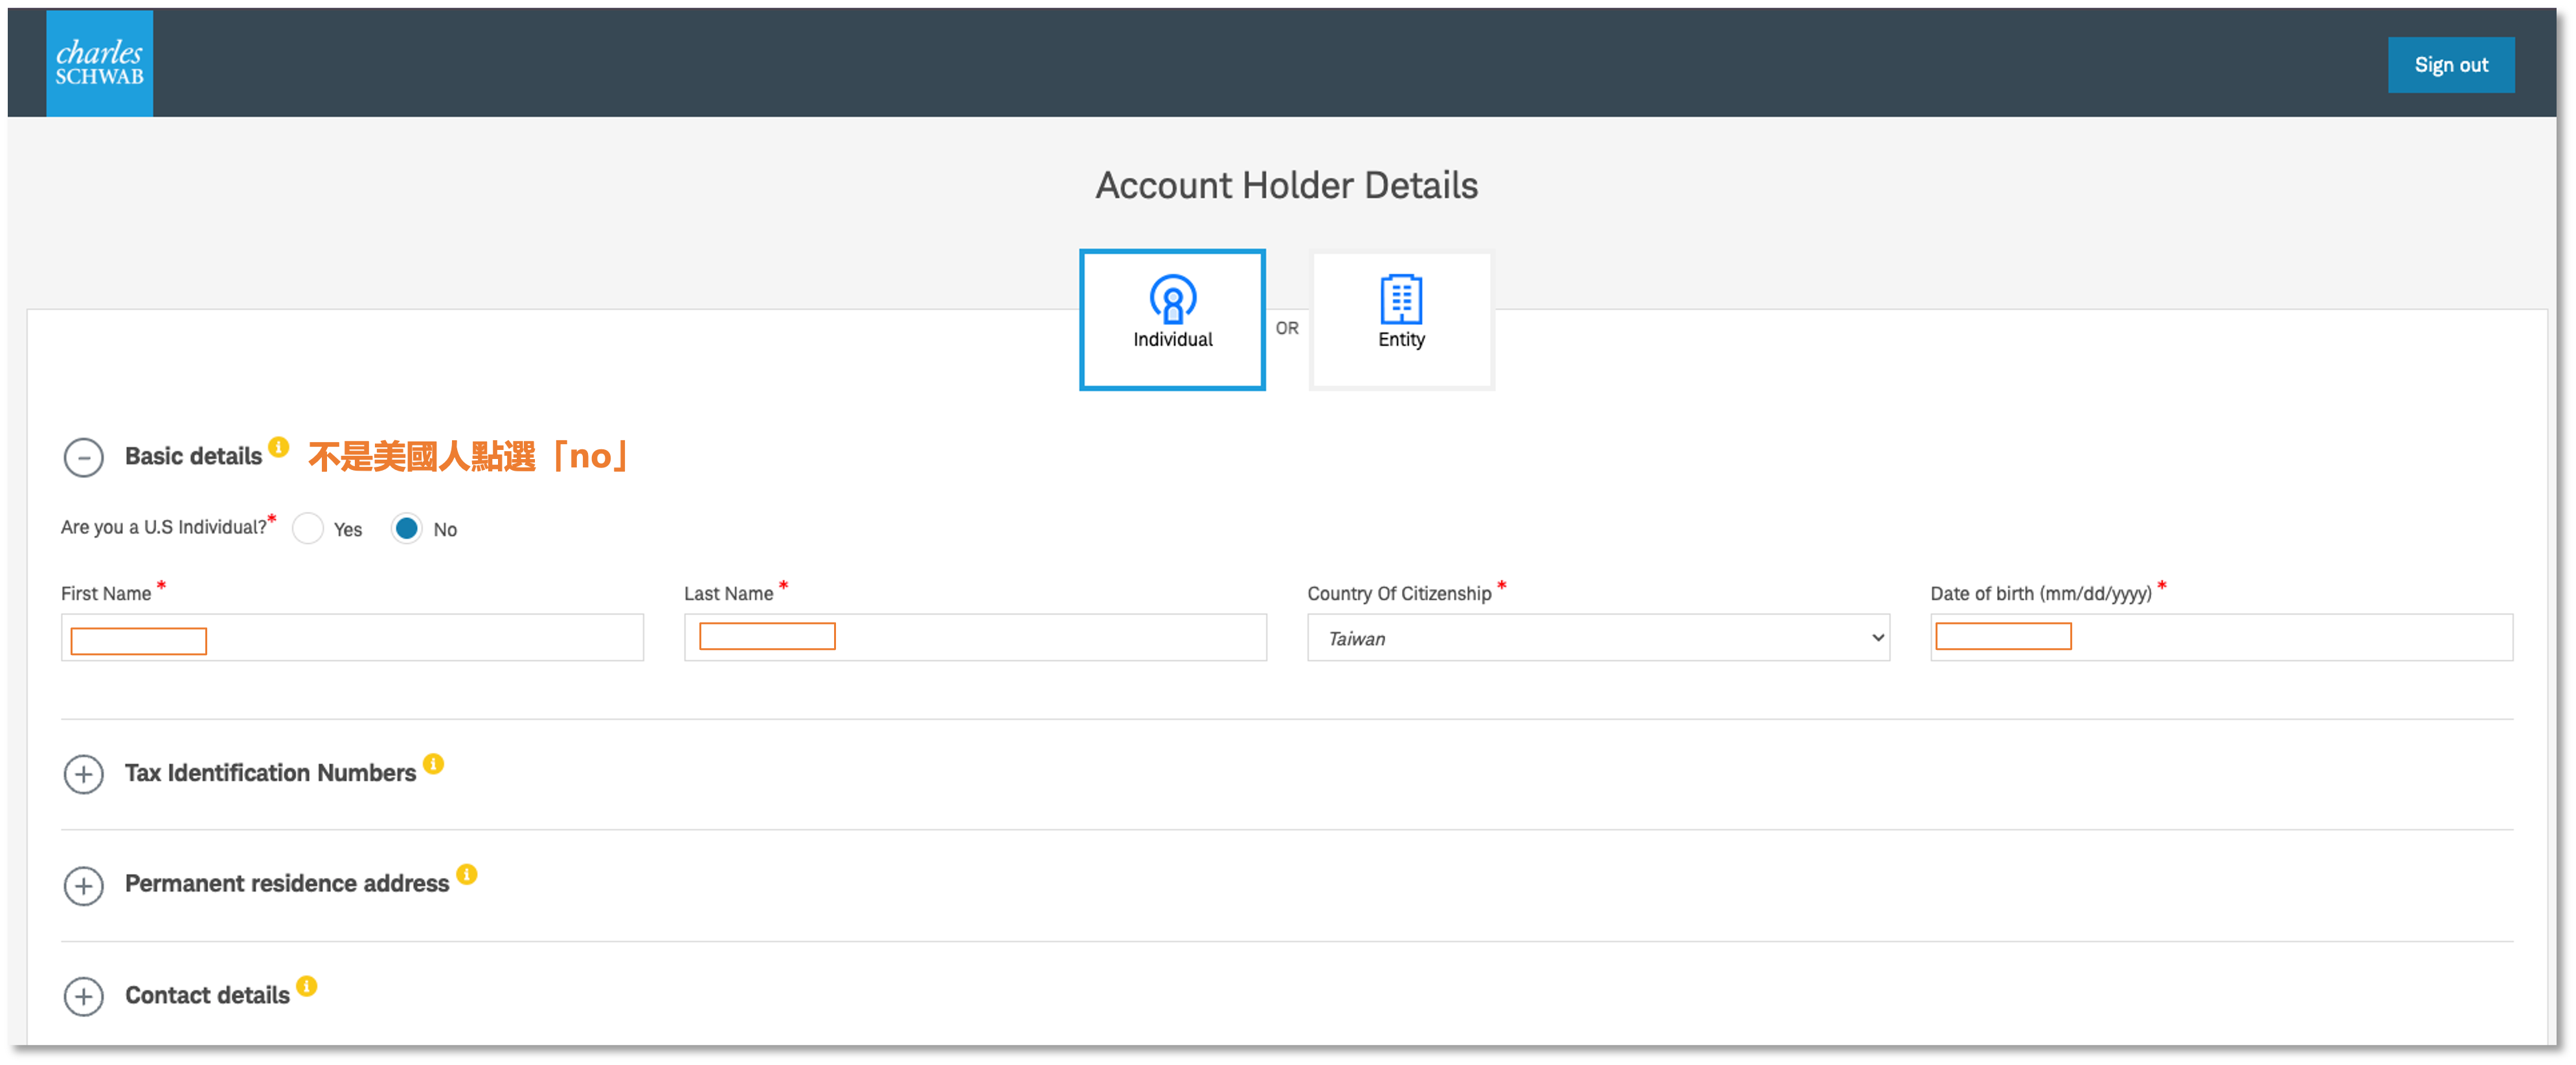The height and width of the screenshot is (1065, 2576).
Task: Click info icon beside Permanent residence address
Action: [x=467, y=874]
